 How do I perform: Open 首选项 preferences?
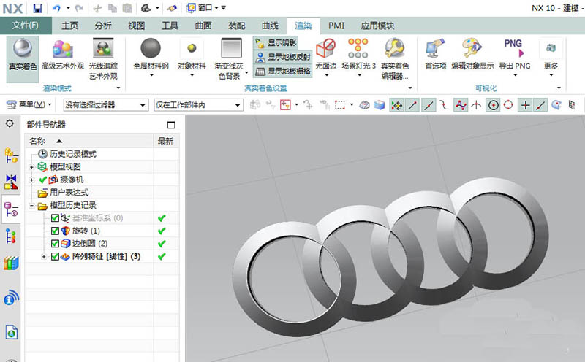pos(435,55)
